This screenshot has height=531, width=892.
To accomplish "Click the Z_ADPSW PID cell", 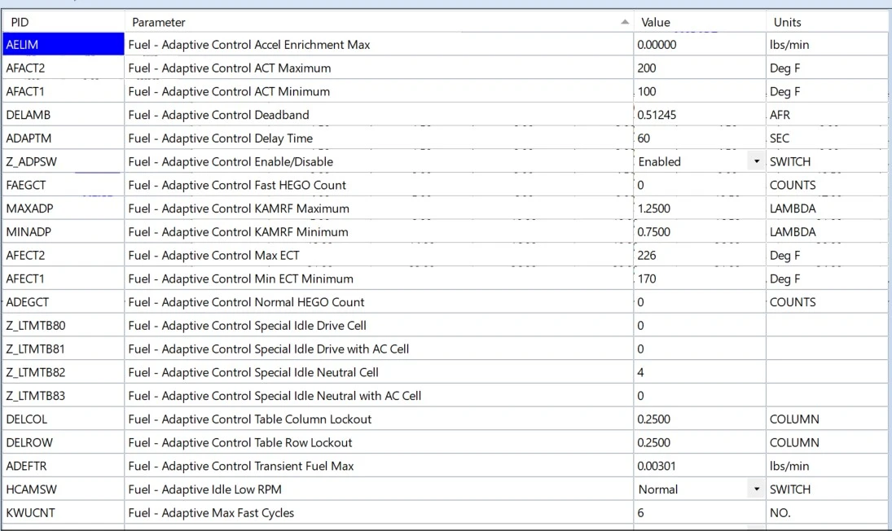I will coord(64,161).
